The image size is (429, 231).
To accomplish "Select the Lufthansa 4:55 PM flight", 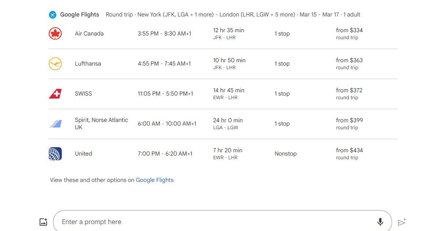I will pos(223,64).
